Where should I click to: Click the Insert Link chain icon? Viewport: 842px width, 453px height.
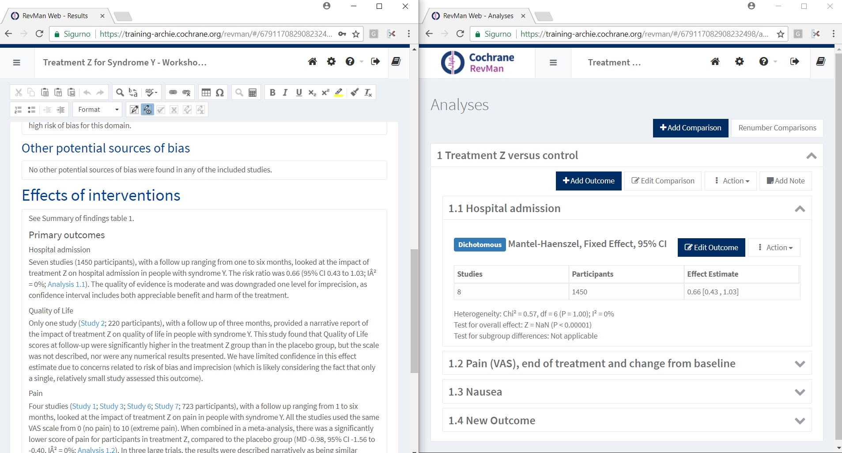tap(173, 92)
